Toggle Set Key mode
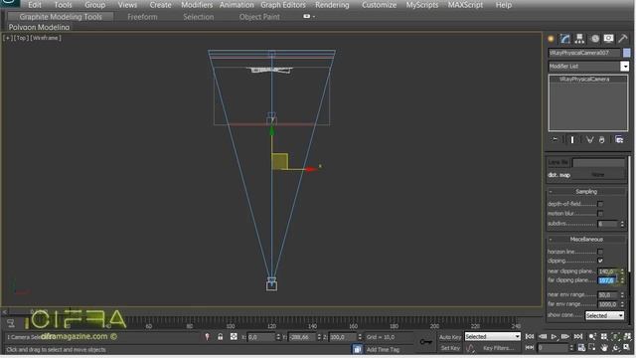636x358 pixels. coord(450,348)
